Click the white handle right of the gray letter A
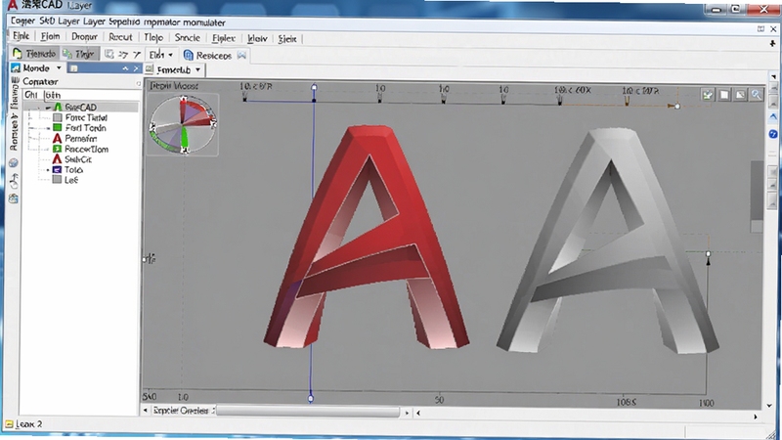 point(708,254)
